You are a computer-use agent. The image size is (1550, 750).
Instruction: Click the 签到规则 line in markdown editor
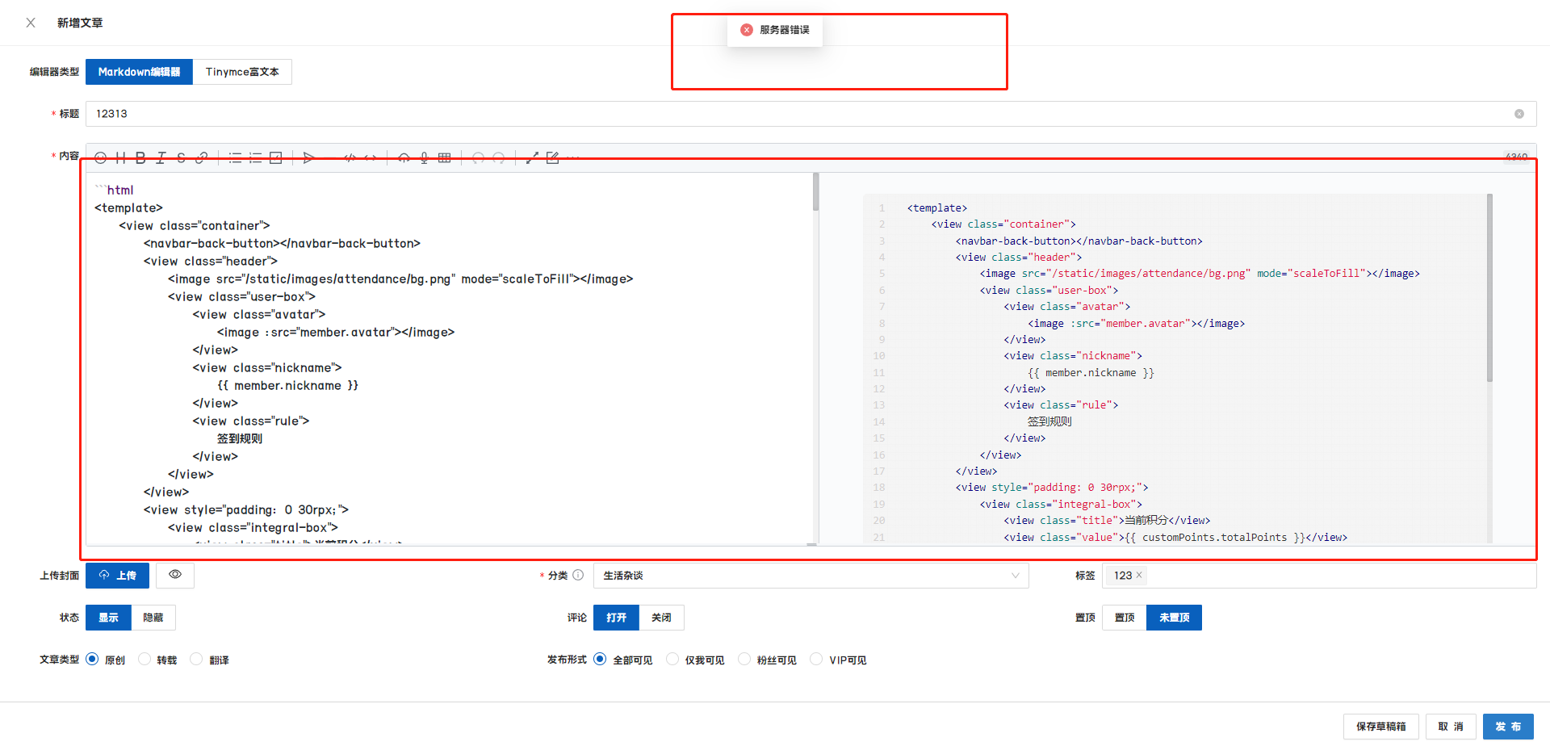(240, 439)
